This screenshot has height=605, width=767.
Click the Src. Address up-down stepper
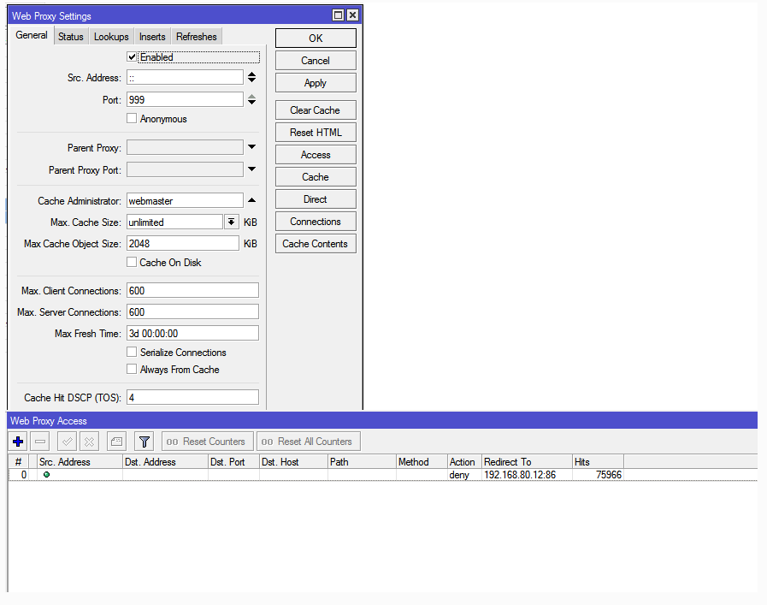click(251, 78)
